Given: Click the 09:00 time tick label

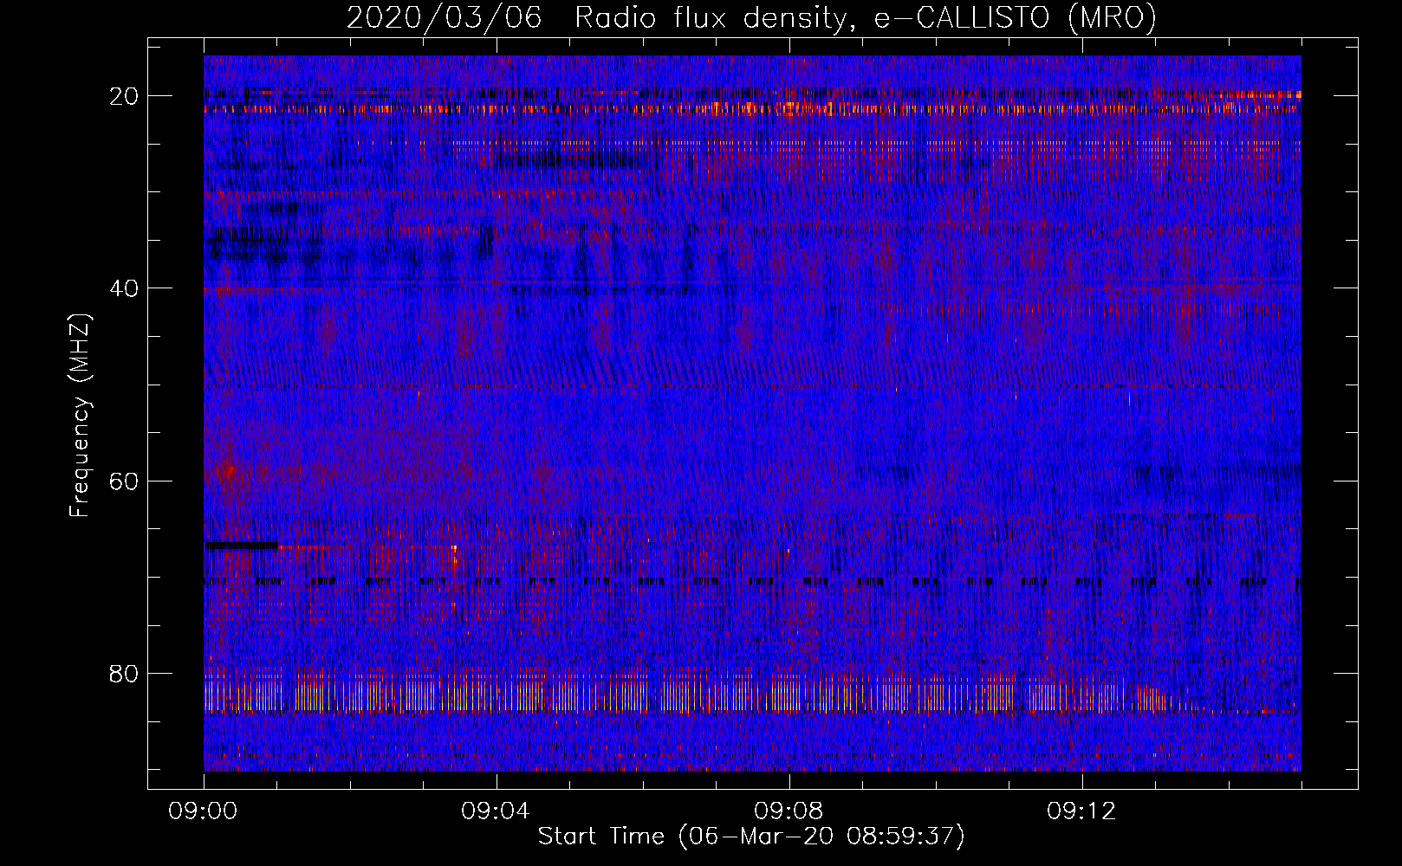Looking at the screenshot, I should click(204, 811).
